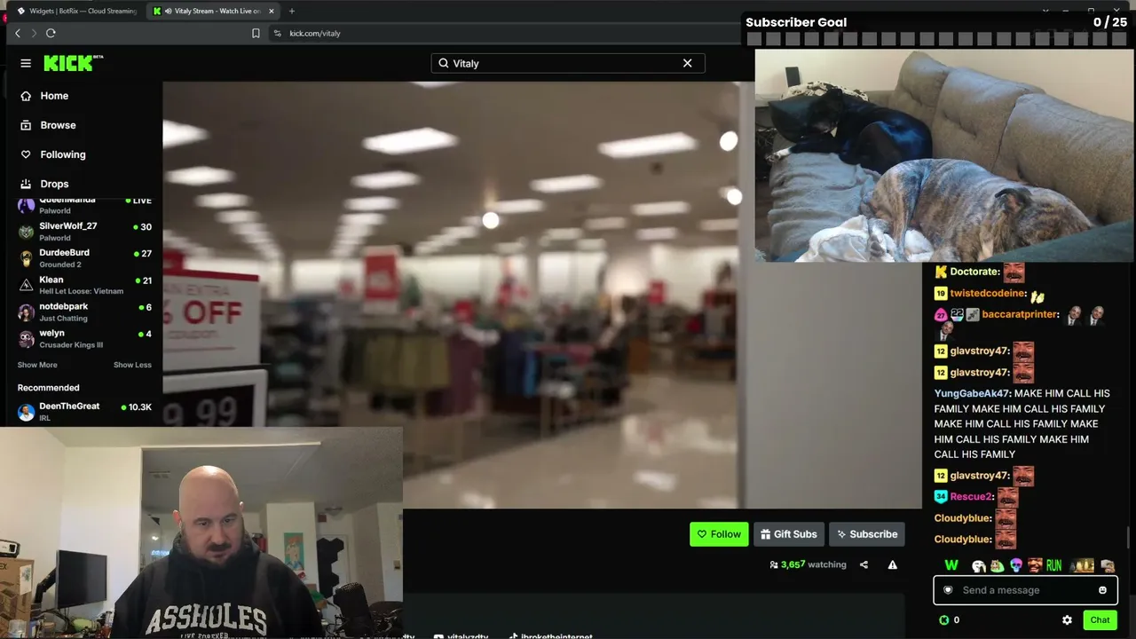Click the Send a message field
Viewport: 1136px width, 639px height.
[x=1025, y=590]
